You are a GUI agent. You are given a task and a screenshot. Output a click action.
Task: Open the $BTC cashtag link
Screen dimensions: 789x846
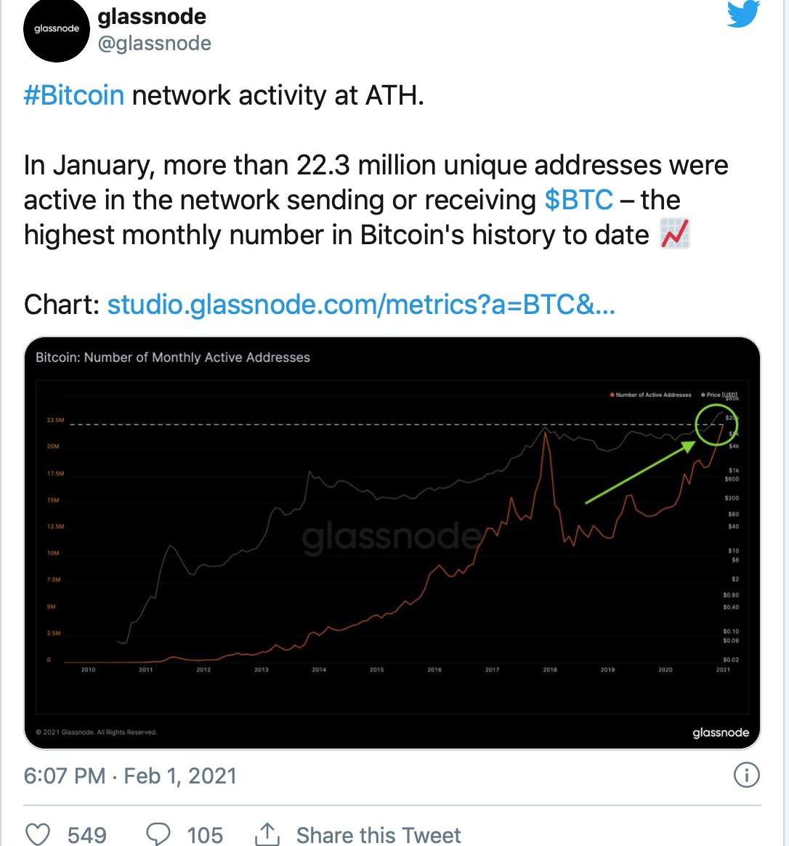point(578,201)
